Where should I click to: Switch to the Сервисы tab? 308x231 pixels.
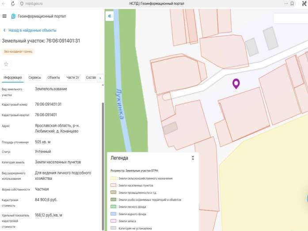(34, 78)
